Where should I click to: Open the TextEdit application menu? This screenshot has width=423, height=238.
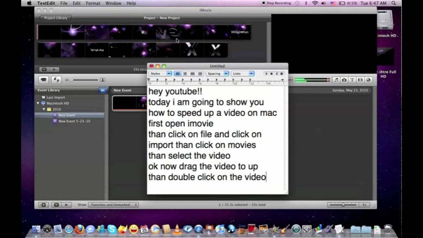[46, 3]
